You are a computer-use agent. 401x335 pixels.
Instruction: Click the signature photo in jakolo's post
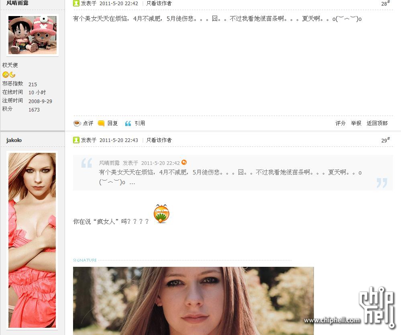point(193,301)
